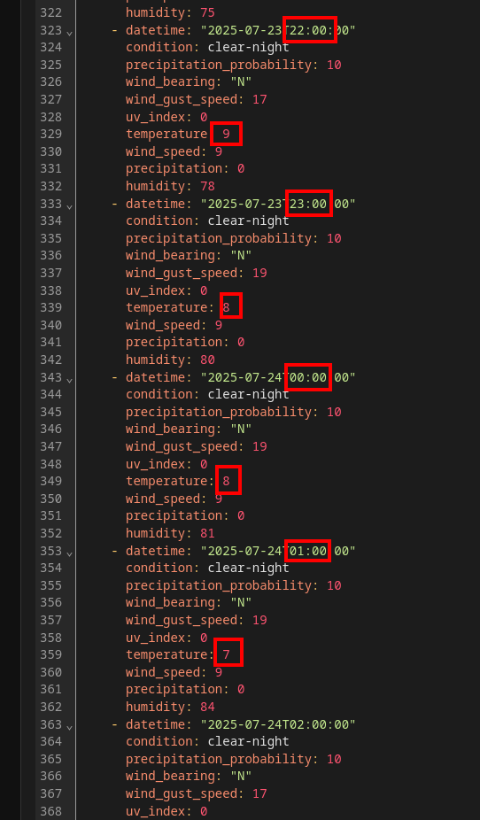This screenshot has width=480, height=820.
Task: Click the highlighted 22:00 time text
Action: click(312, 30)
